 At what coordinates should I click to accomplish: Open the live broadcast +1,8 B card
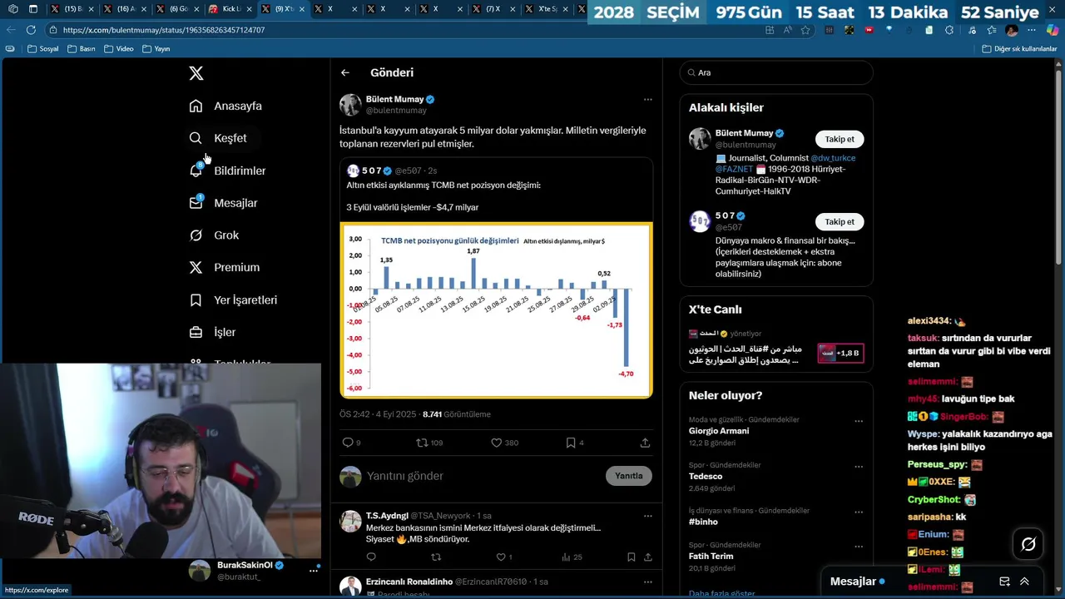(841, 353)
